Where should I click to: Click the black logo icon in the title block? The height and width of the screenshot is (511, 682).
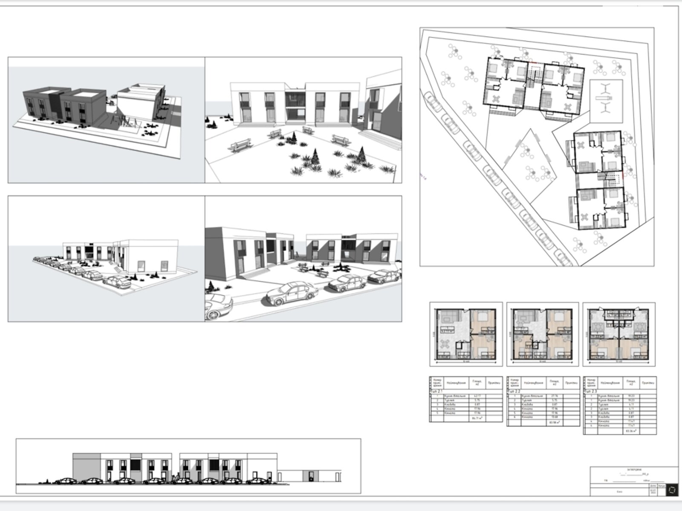(672, 490)
